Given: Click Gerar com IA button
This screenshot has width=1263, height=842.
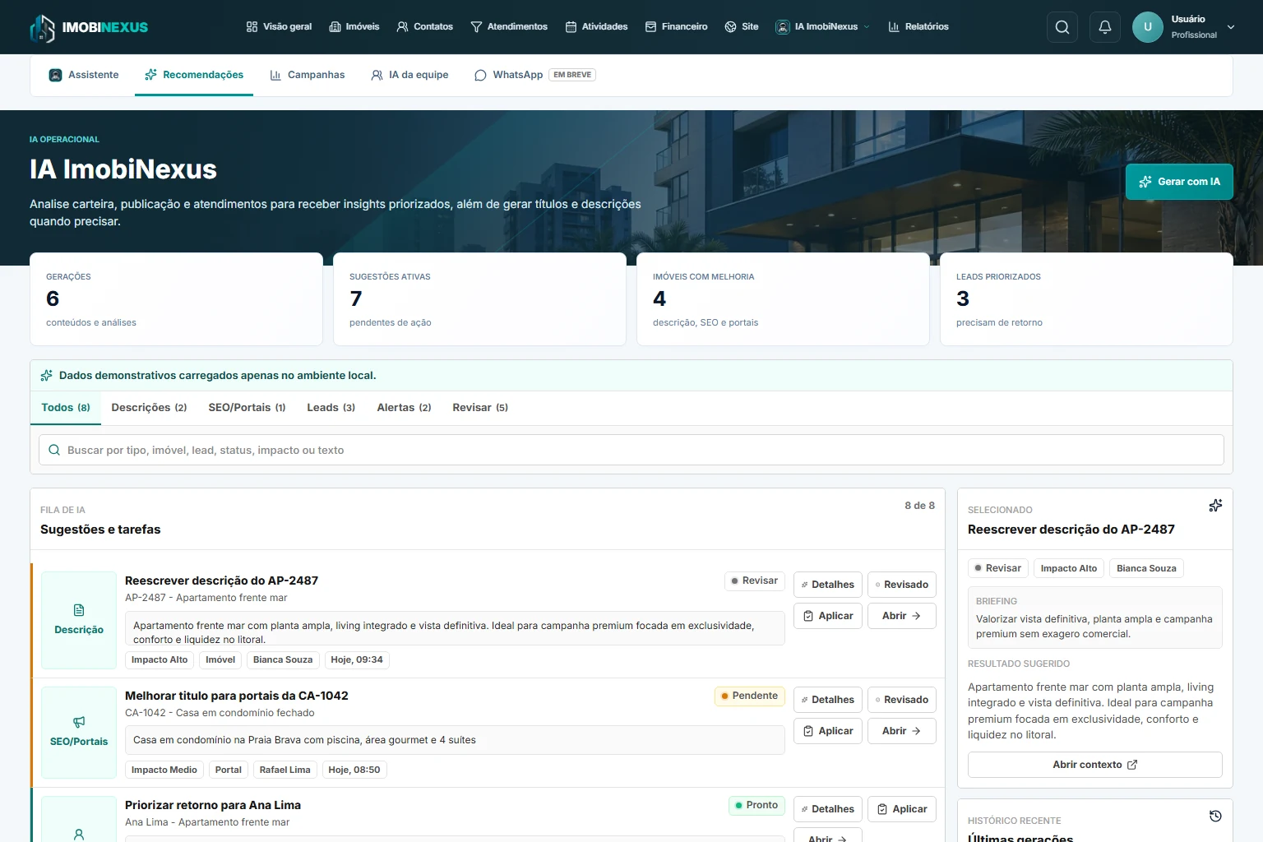Looking at the screenshot, I should [1179, 182].
